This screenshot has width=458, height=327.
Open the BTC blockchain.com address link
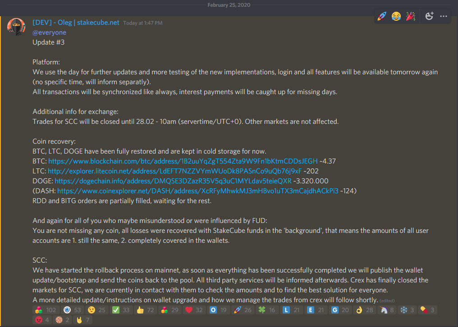(x=183, y=161)
